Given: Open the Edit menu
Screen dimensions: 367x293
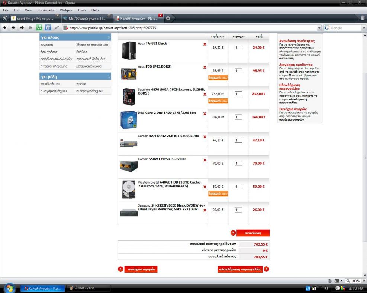Looking at the screenshot, I should (17, 10).
